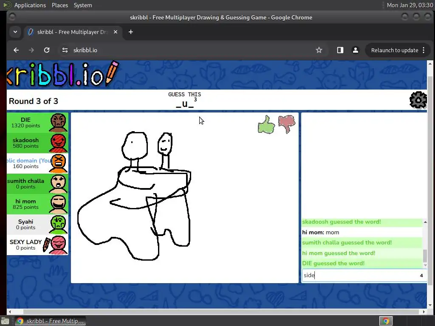Click horizontal scrollbar left arrow
Screen dimensions: 435x326
click(10, 312)
